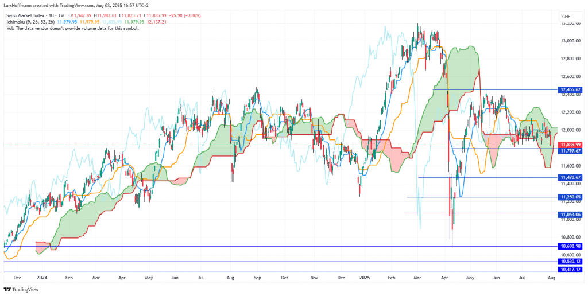Click the 12,455.62 horizontal line price label
The image size is (588, 296).
[x=570, y=89]
